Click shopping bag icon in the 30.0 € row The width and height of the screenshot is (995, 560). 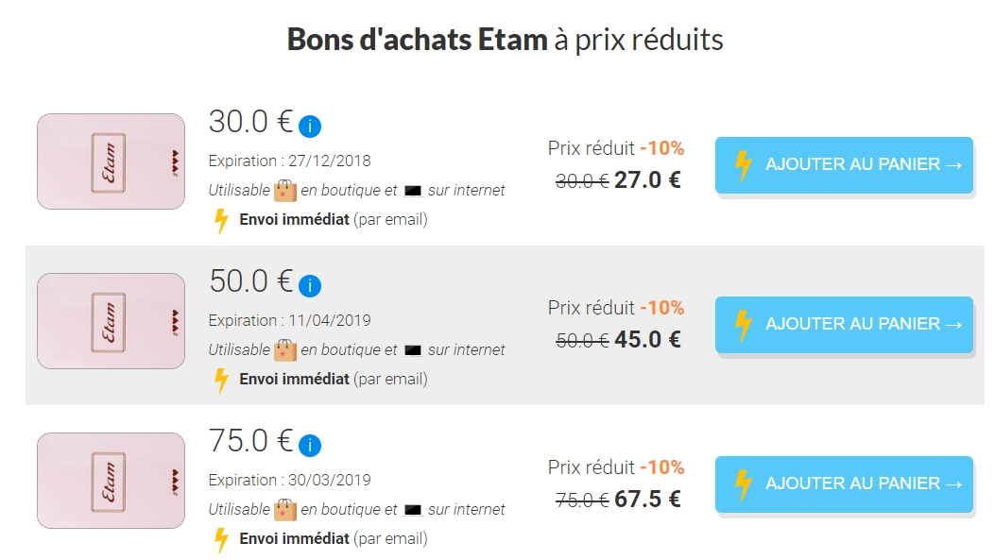coord(285,190)
